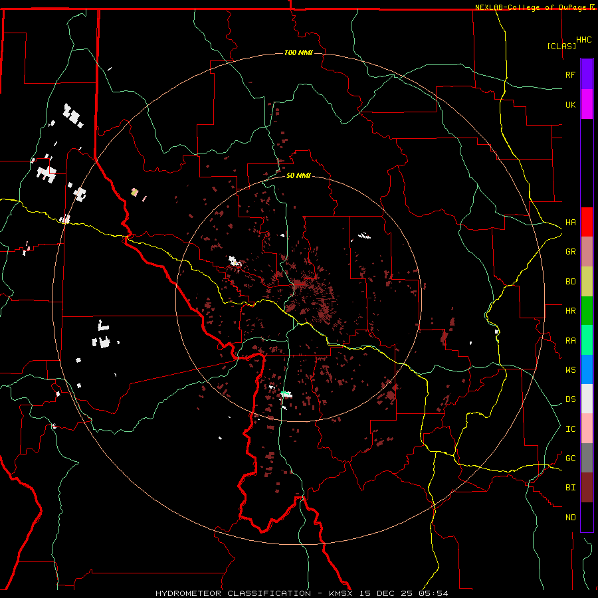
Task: Click the RA light green legend block
Action: [587, 340]
